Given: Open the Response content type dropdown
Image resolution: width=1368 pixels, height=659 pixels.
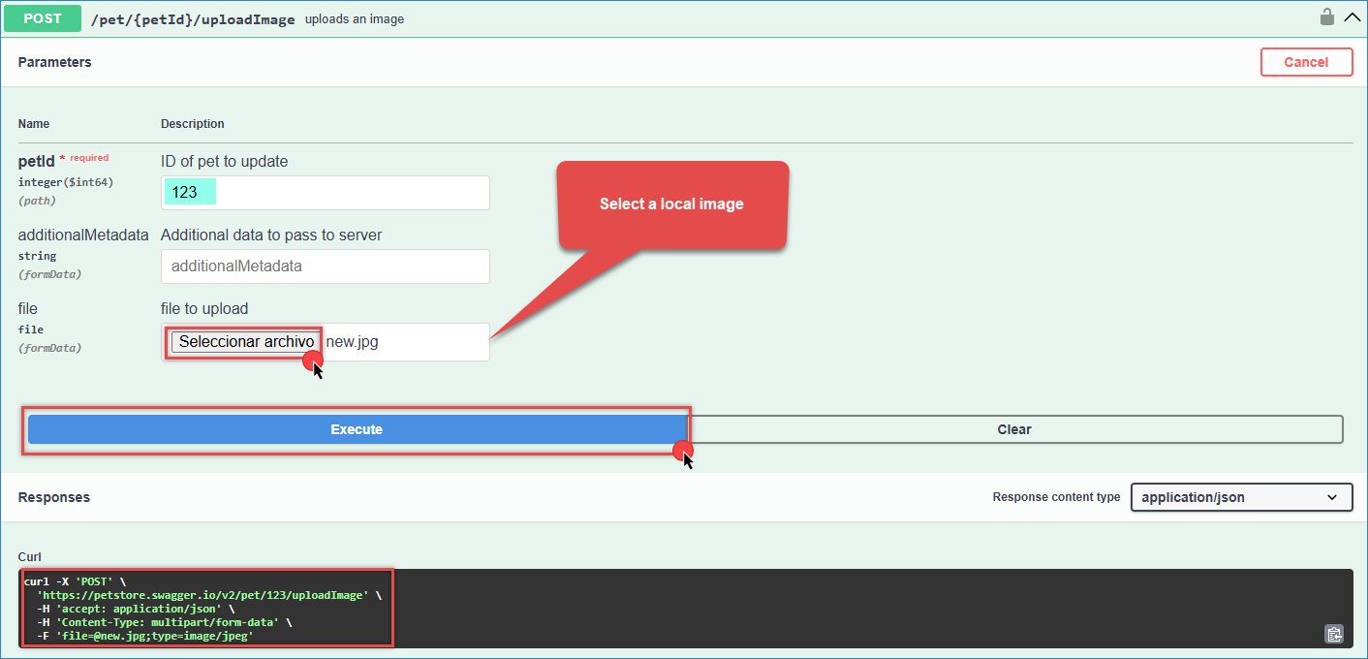Looking at the screenshot, I should click(1240, 497).
